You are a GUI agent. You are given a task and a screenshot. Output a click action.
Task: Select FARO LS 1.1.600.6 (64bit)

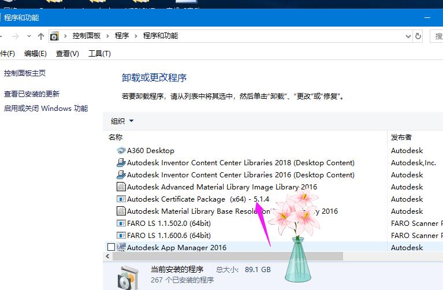coord(169,236)
